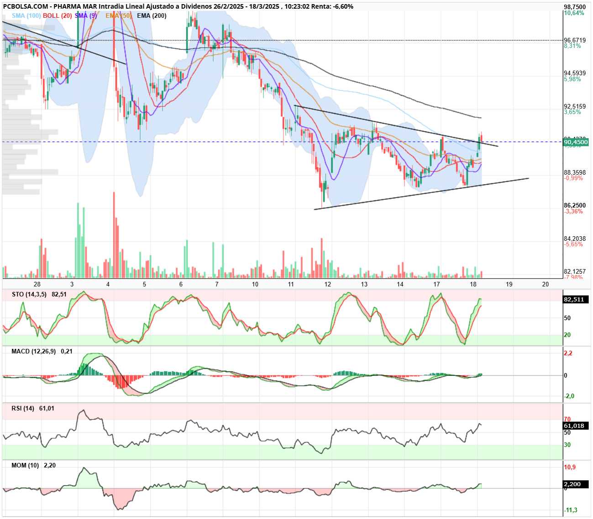This screenshot has height=519, width=593.
Task: Click the 2,2 MACD upper scale label
Action: click(568, 353)
